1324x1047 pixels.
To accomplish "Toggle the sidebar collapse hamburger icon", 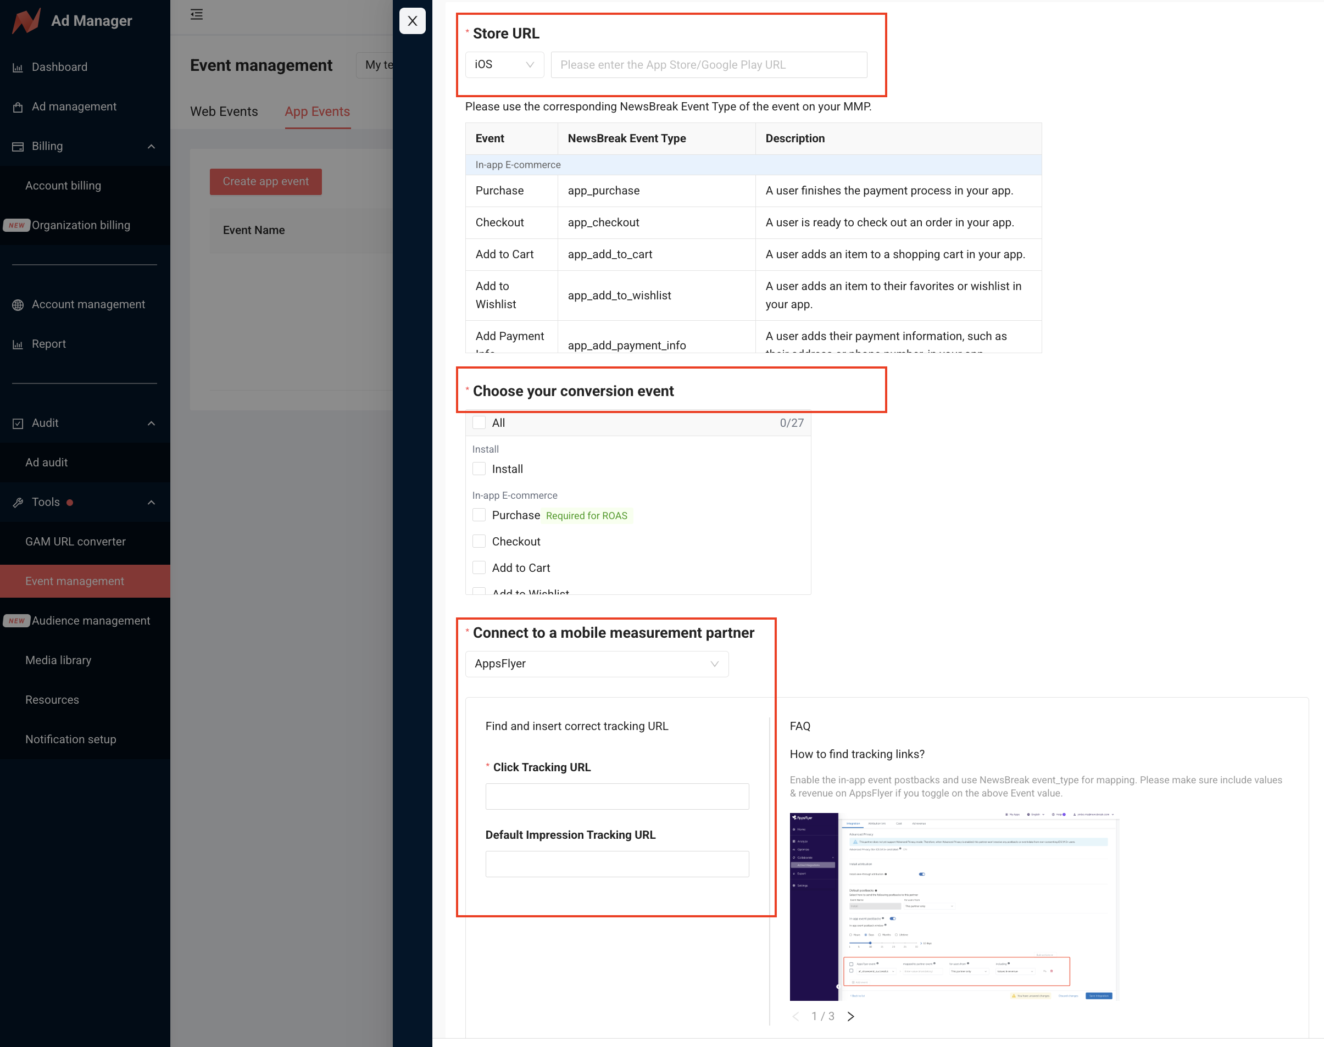I will pyautogui.click(x=196, y=15).
